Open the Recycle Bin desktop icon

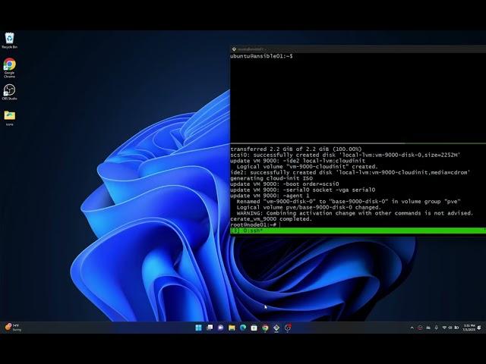click(10, 40)
